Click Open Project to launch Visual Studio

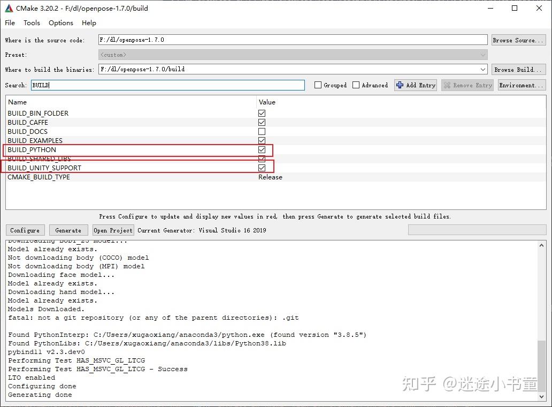click(x=113, y=230)
